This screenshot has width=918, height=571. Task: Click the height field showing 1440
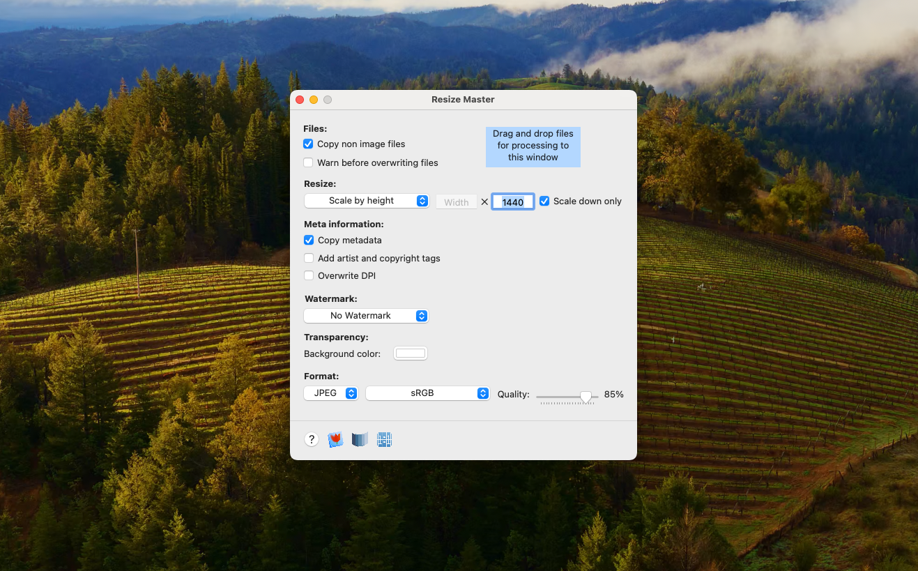pos(513,202)
